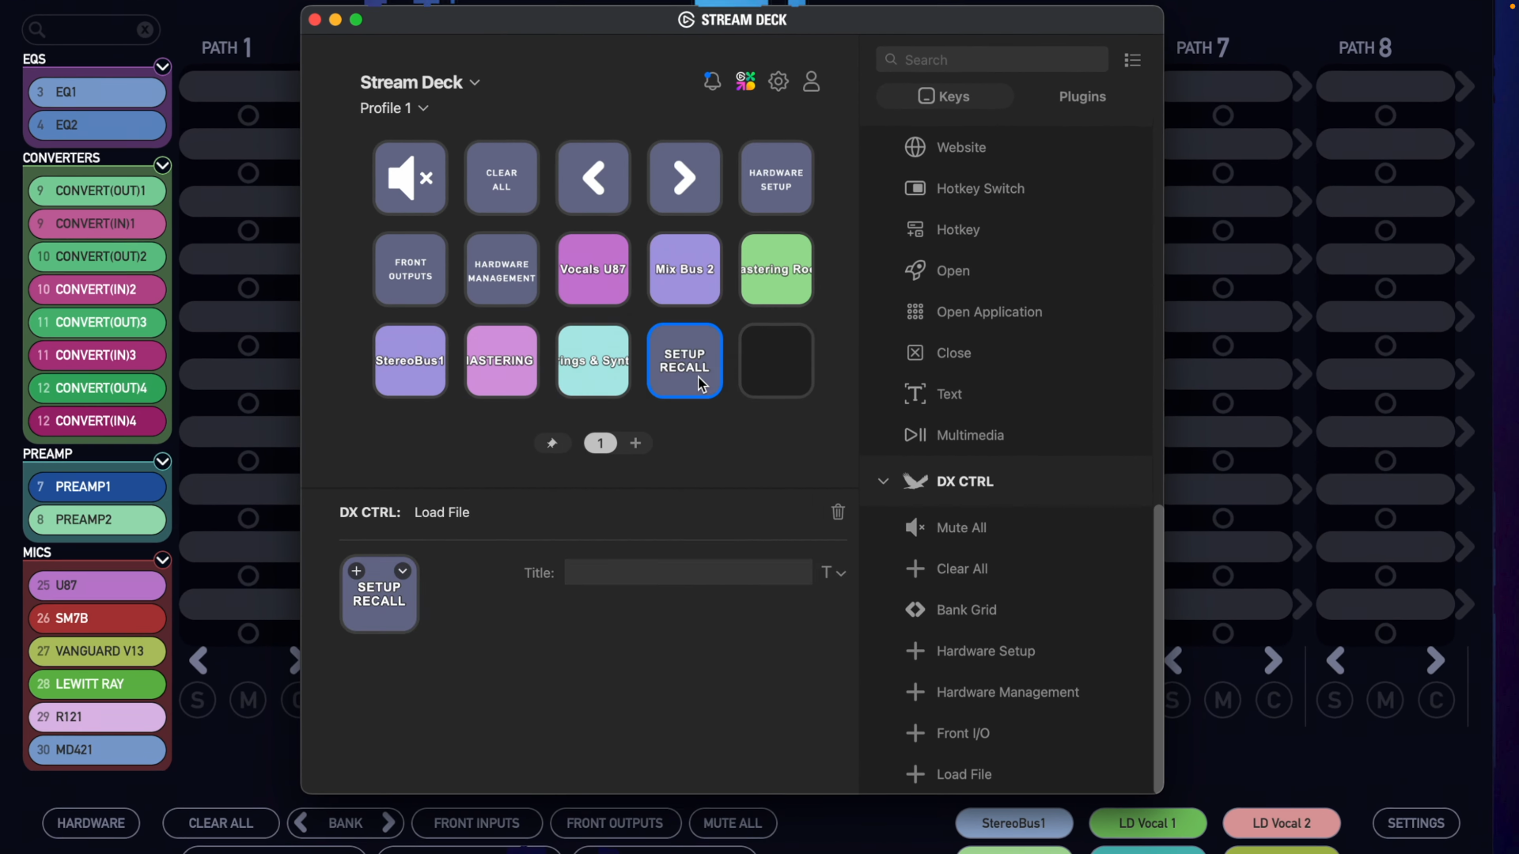Toggle the M mute button under PATH 8
1519x854 pixels.
(x=1385, y=701)
